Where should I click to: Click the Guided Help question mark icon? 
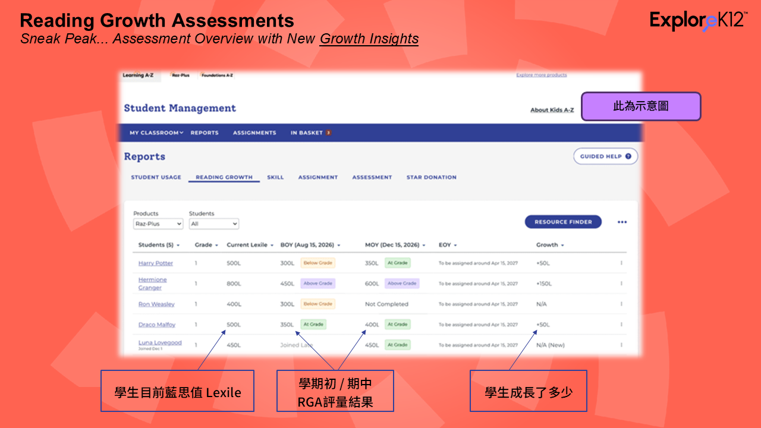(x=628, y=156)
